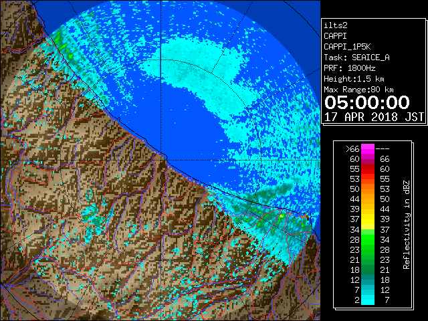Pick the orange 50–53 dBZ legend swatch

point(368,189)
